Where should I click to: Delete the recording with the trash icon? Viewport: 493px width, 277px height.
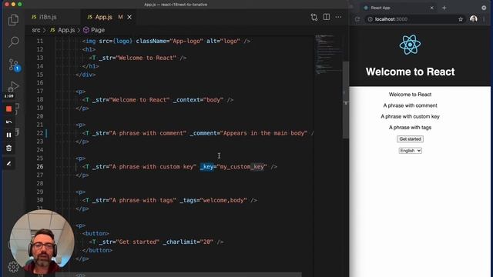click(8, 148)
